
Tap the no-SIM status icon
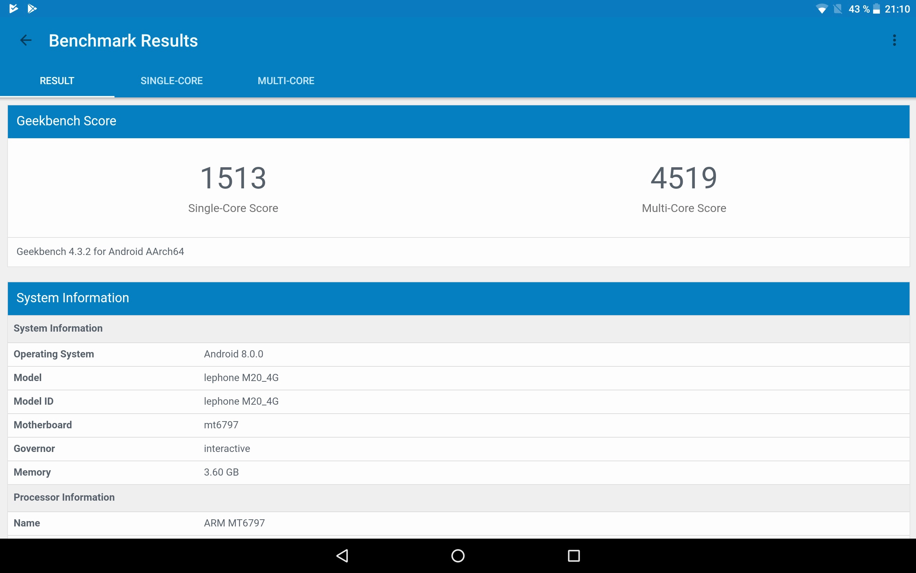pos(838,9)
